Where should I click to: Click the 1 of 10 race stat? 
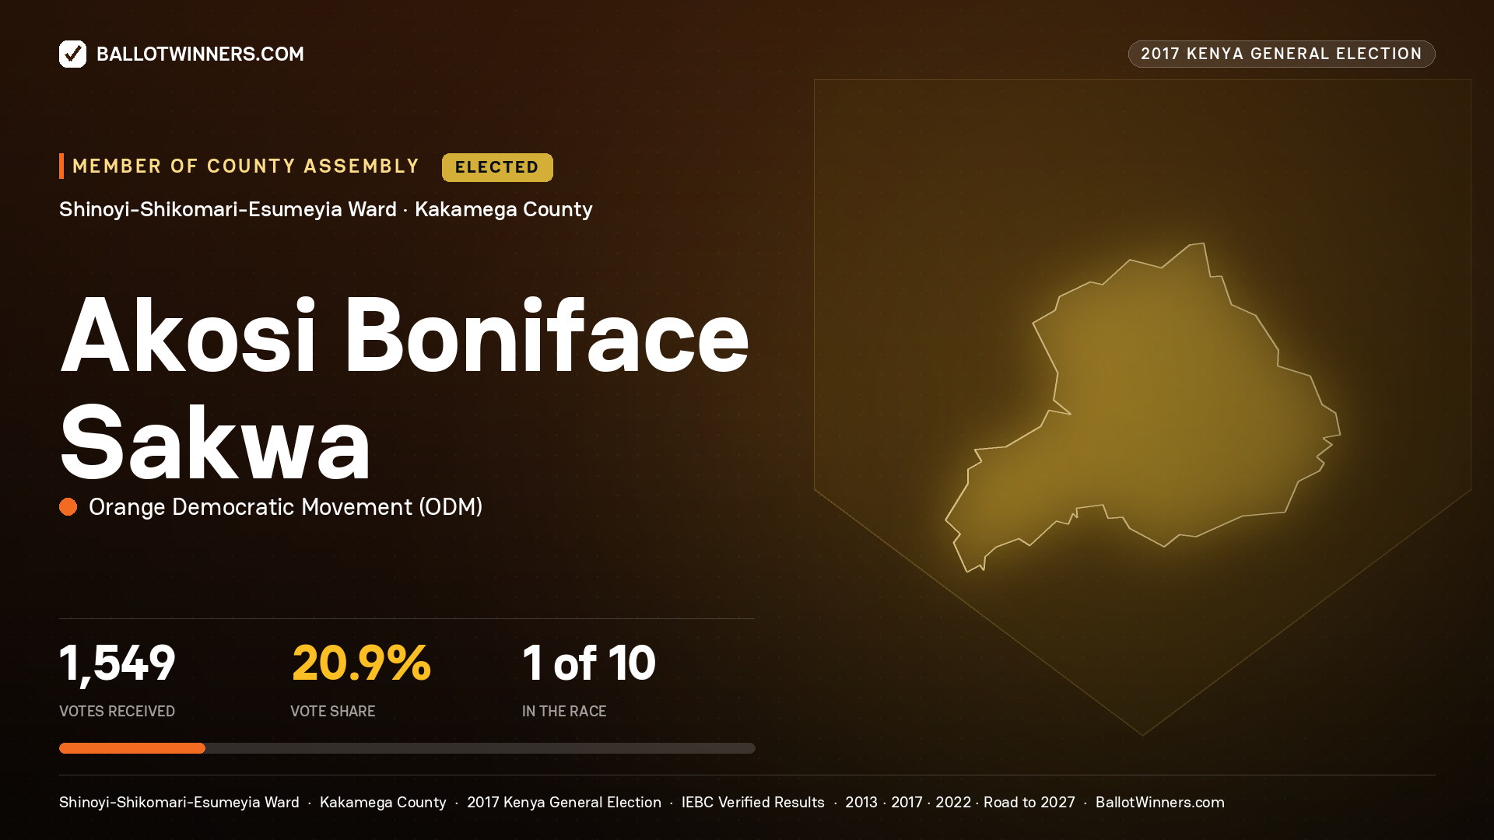pos(589,663)
